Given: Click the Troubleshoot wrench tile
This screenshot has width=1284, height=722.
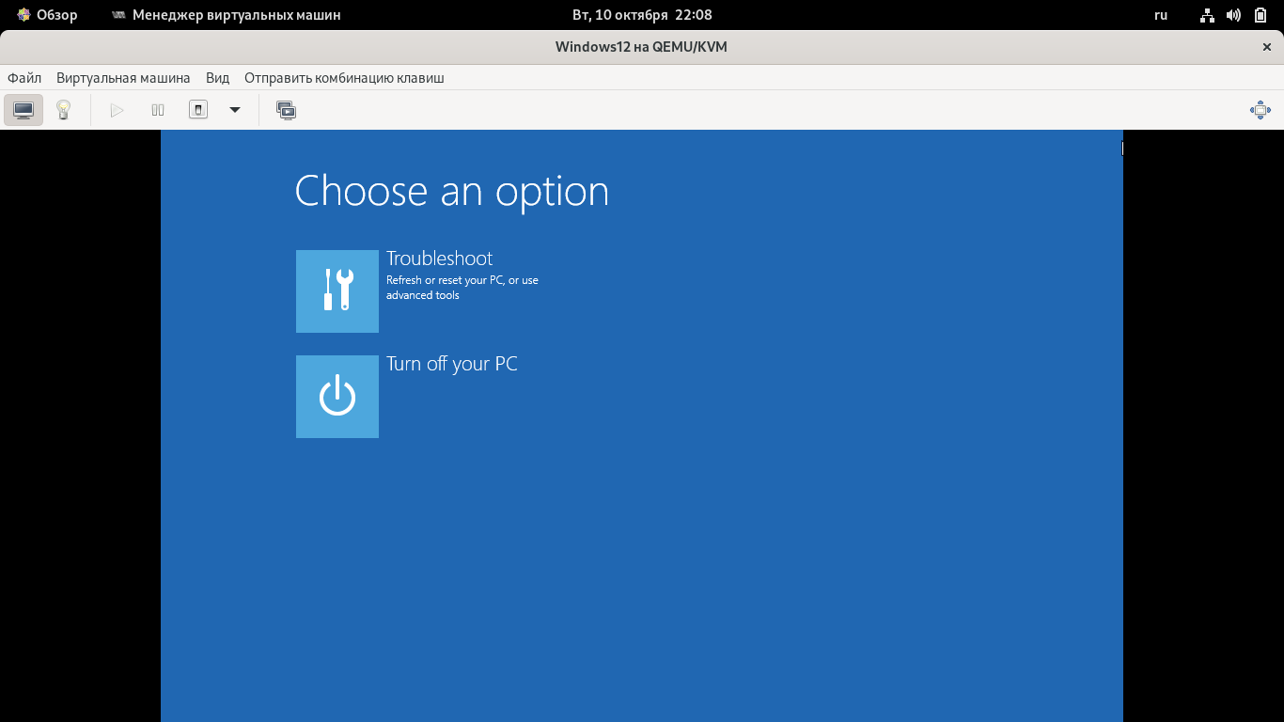Looking at the screenshot, I should [337, 291].
